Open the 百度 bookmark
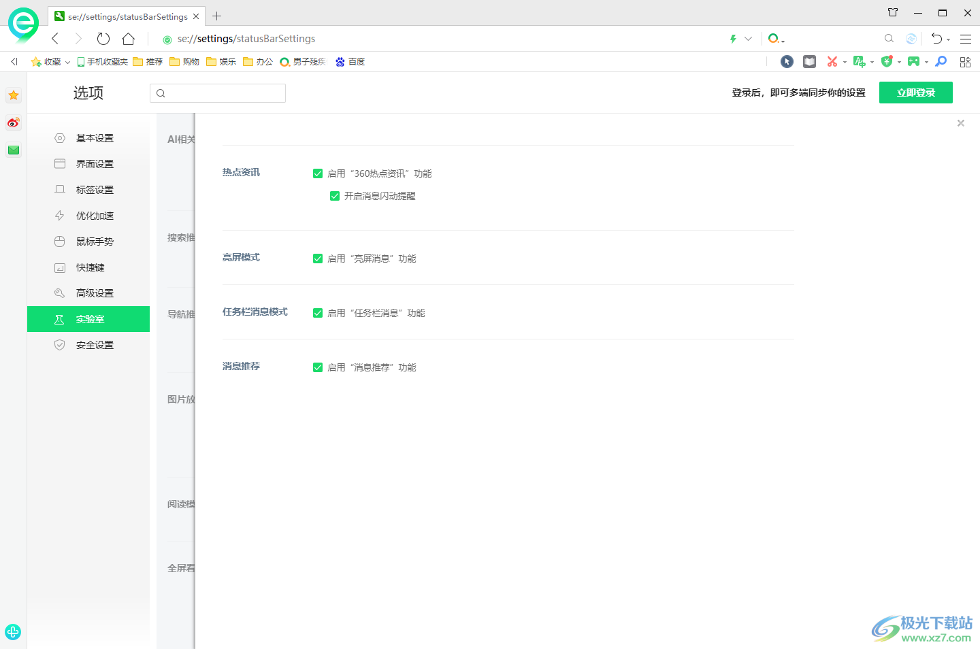The width and height of the screenshot is (980, 649). (x=350, y=62)
